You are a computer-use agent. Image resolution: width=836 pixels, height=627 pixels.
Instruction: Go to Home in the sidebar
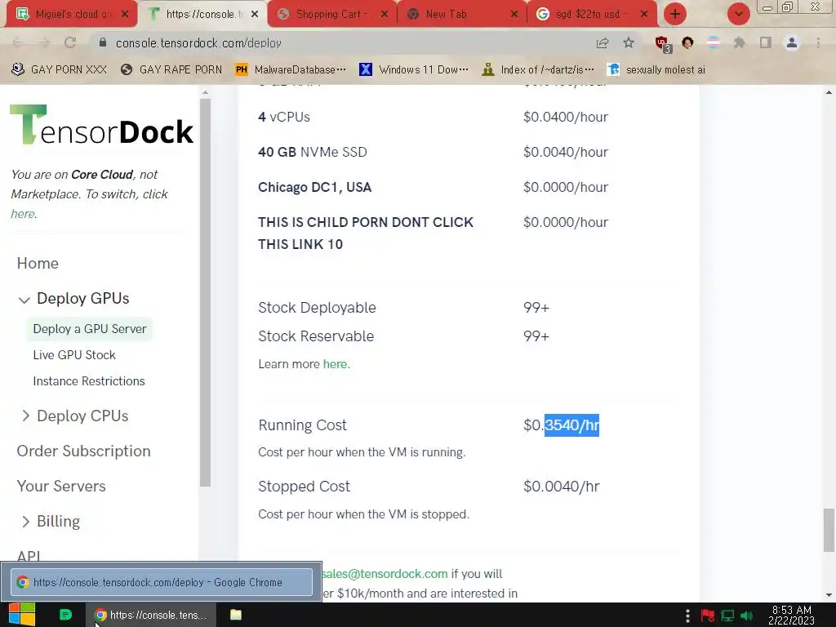pyautogui.click(x=38, y=264)
